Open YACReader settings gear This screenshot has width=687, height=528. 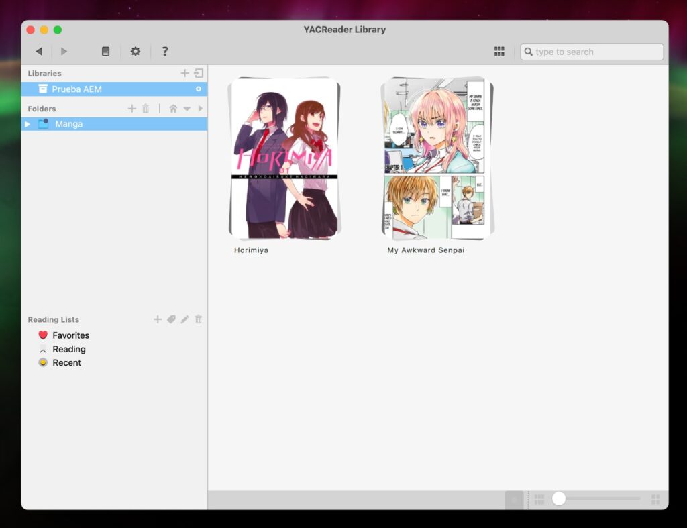136,51
